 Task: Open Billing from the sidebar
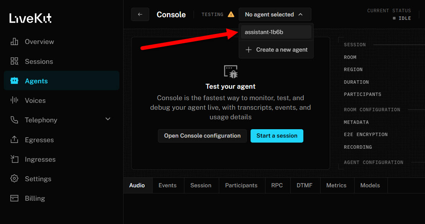click(x=62, y=198)
